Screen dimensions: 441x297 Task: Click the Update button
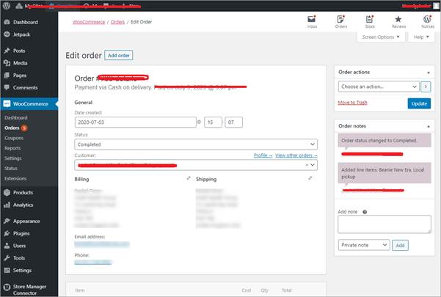419,103
